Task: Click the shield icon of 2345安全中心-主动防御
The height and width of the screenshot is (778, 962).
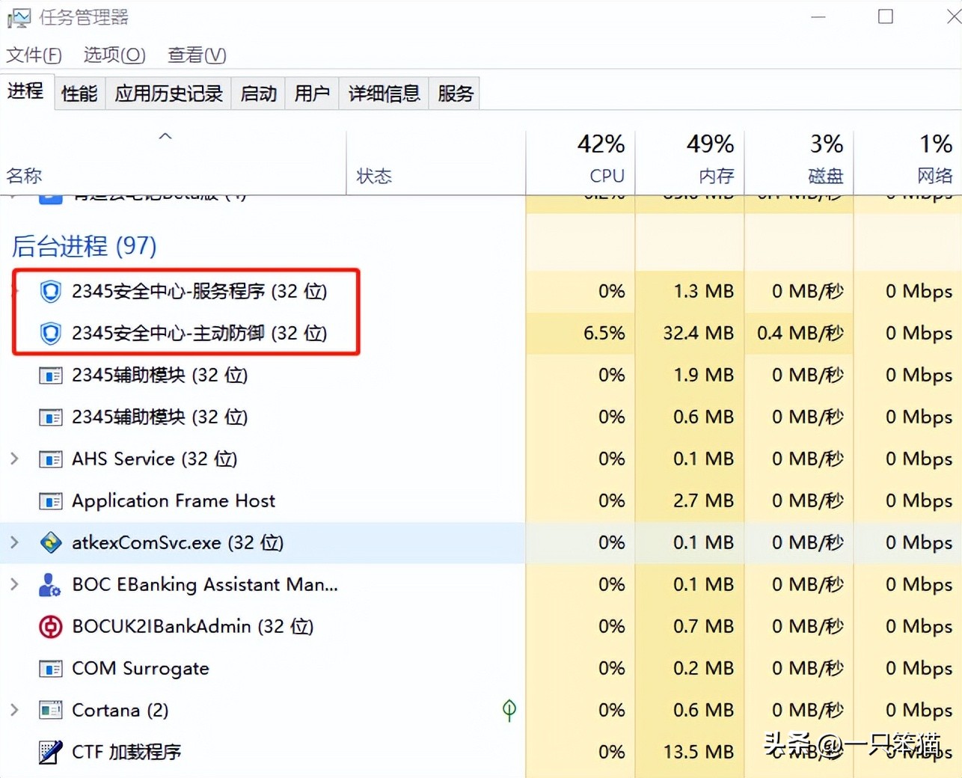Action: coord(50,334)
